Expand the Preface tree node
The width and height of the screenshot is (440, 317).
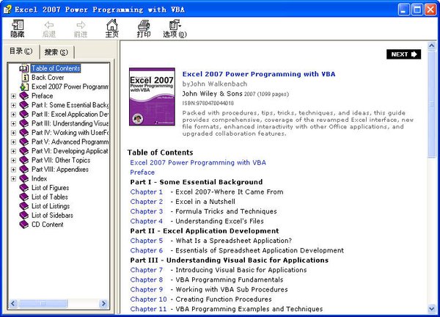(x=13, y=95)
